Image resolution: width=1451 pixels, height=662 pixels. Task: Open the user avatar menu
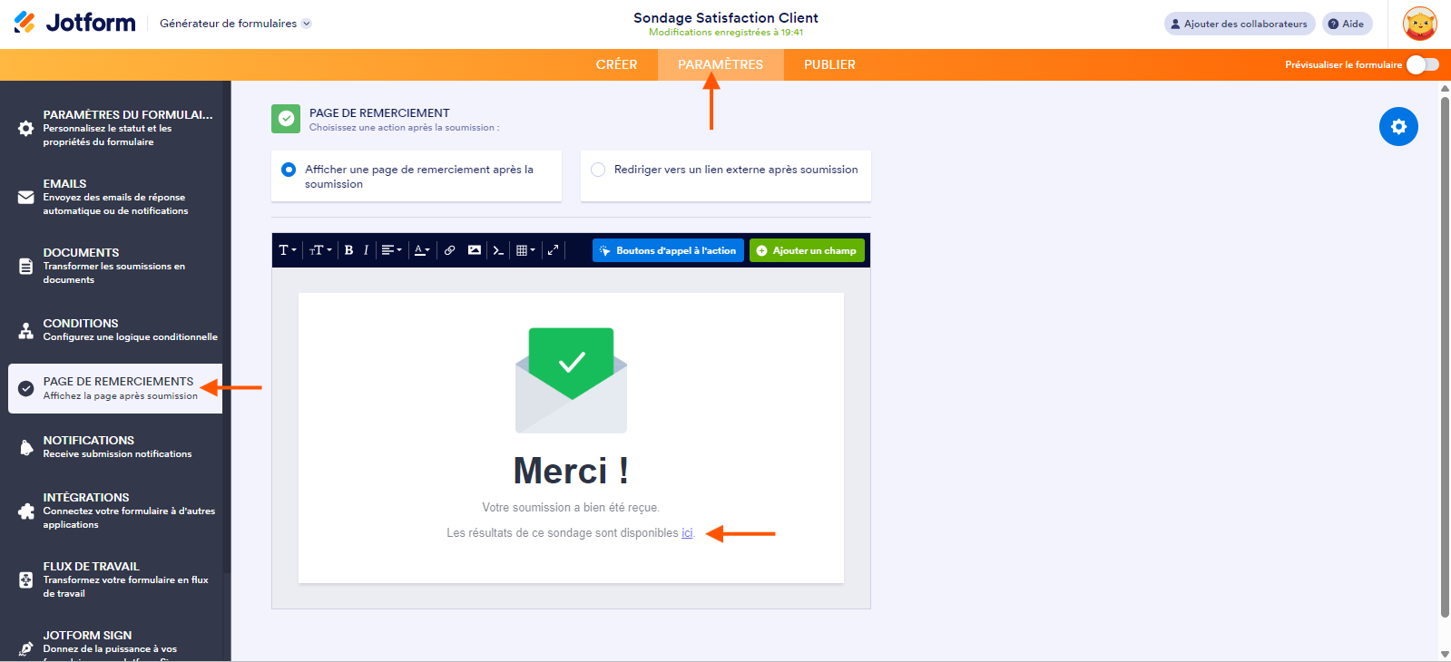coord(1419,24)
